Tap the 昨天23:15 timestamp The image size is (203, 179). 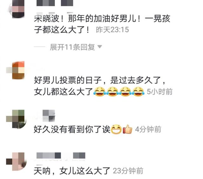(x=112, y=30)
